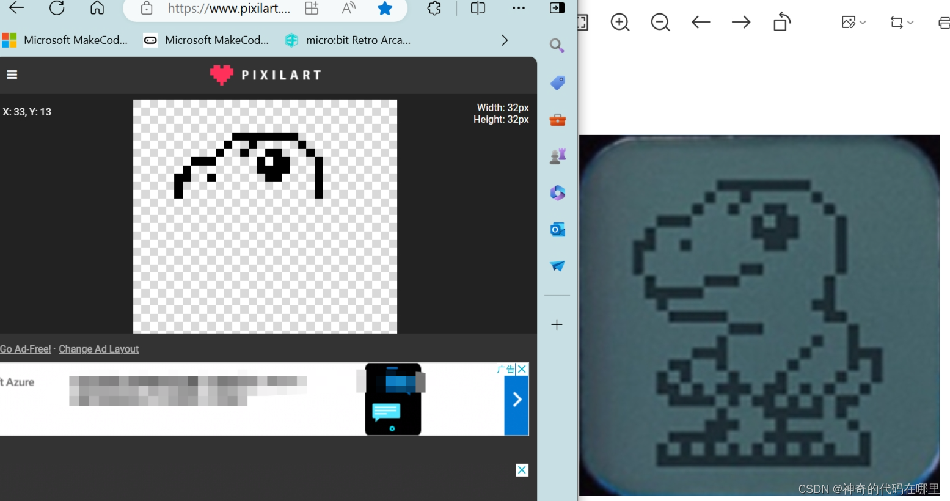Rotate the image in photo viewer

click(x=782, y=23)
